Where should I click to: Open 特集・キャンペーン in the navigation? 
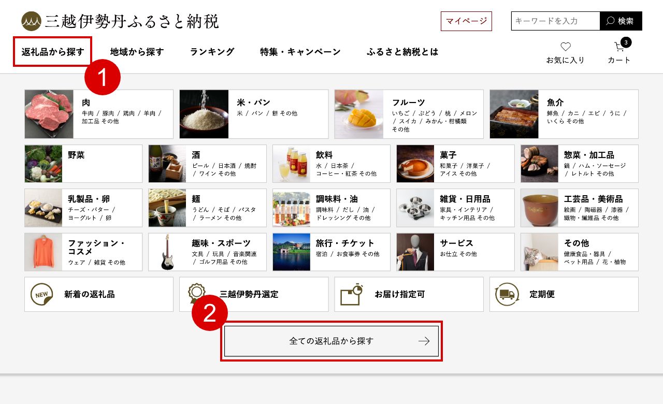point(300,52)
